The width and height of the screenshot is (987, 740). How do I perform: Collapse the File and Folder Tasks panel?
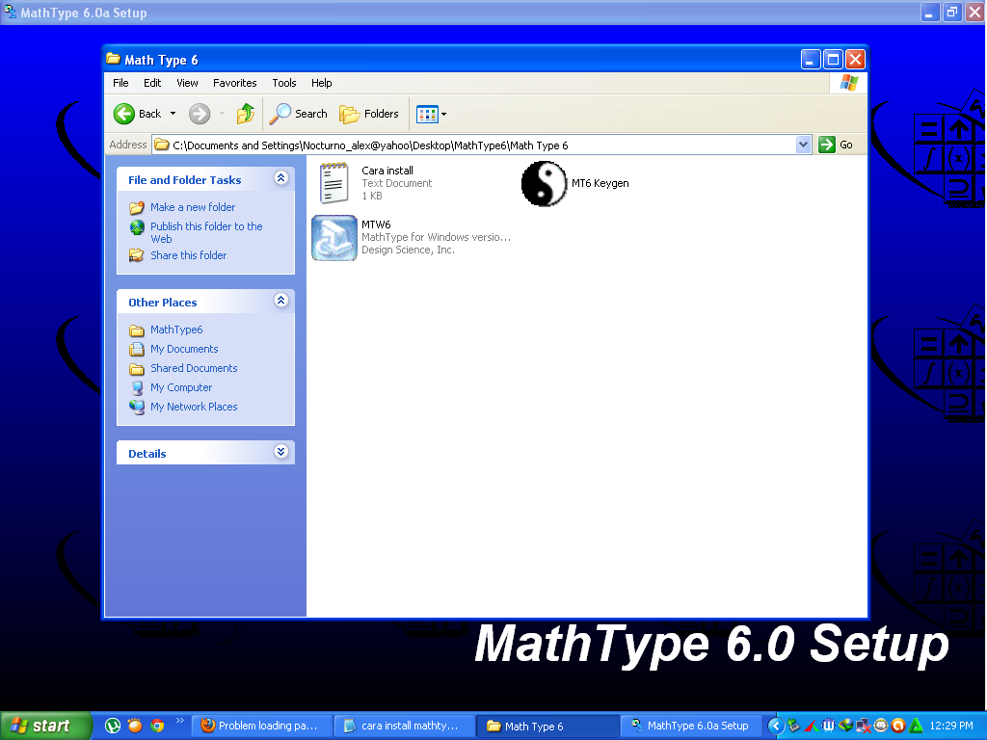281,178
